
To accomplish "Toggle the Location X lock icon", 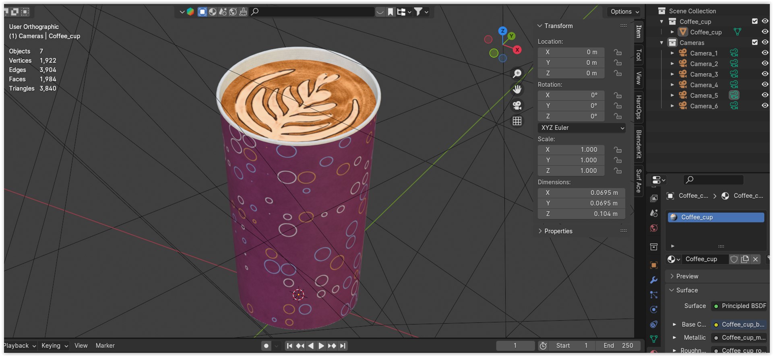I will pos(618,52).
